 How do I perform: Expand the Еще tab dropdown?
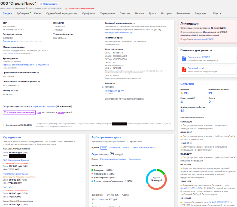click(x=217, y=13)
